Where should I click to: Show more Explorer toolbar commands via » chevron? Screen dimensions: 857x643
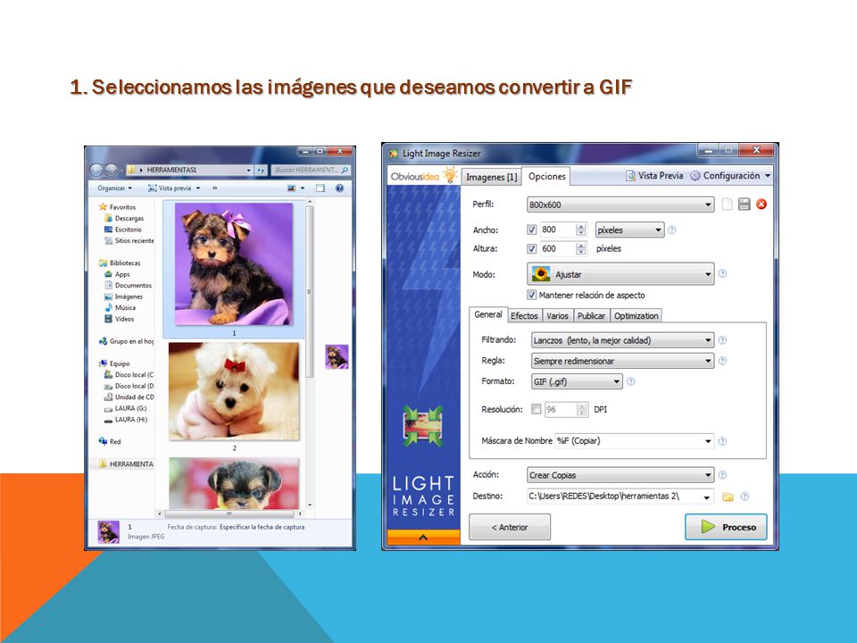[x=215, y=188]
